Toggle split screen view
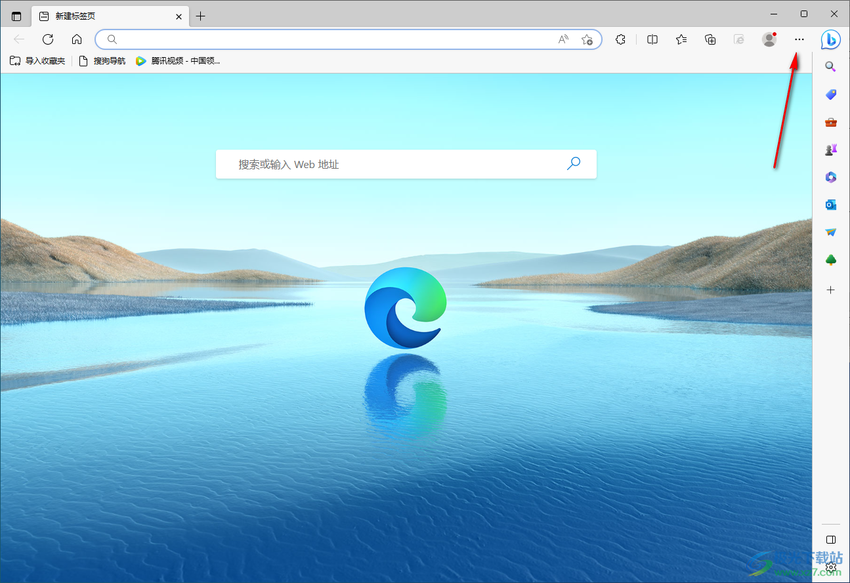Screen dimensions: 850x583 652,39
